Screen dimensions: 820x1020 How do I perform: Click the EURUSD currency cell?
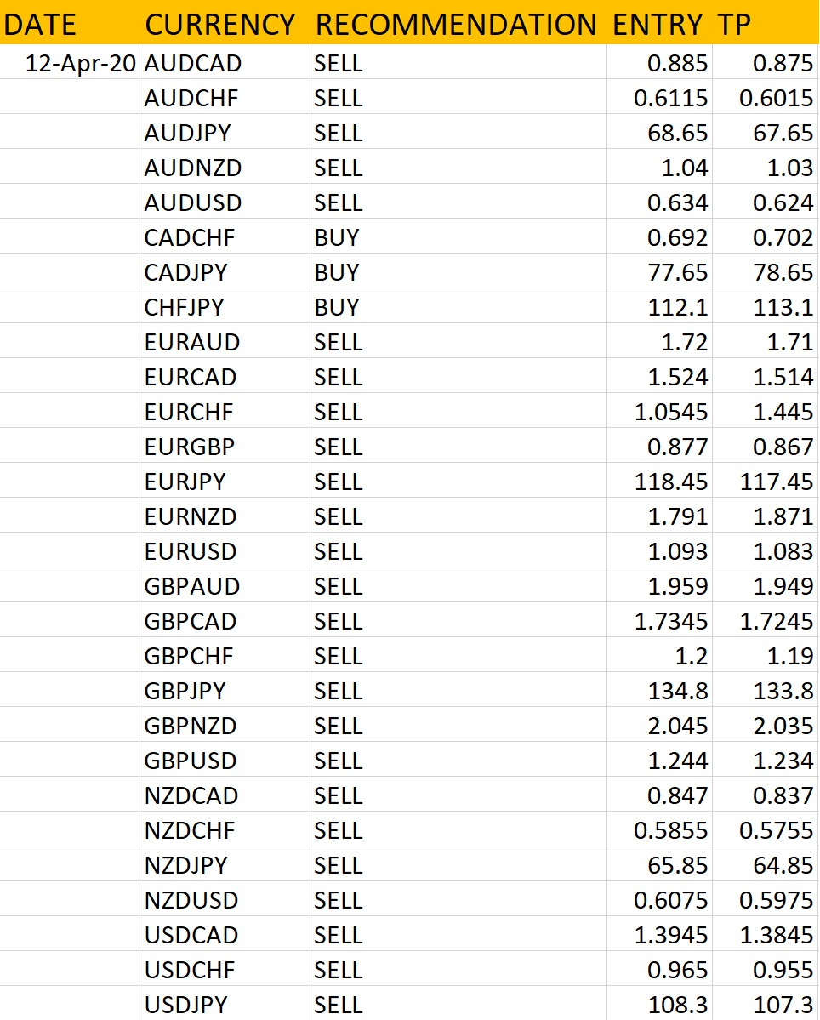pos(225,551)
